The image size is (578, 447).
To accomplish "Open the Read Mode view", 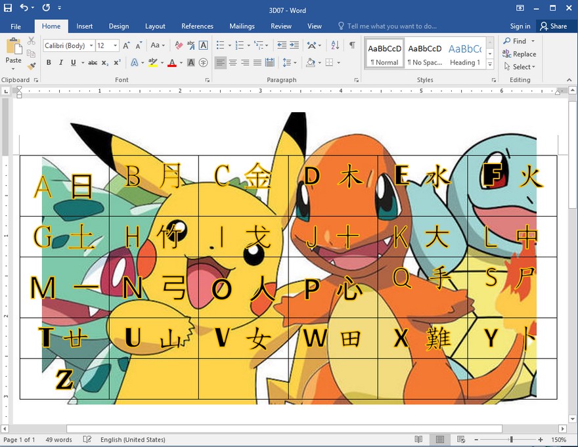I will [418, 439].
